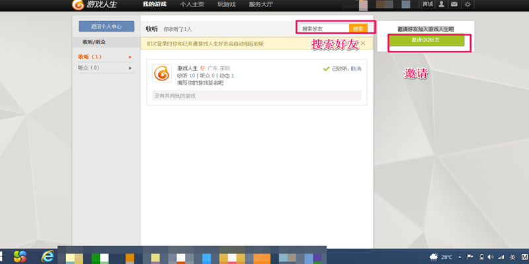Open the weather 28℃ tray widget
The width and height of the screenshot is (529, 264).
pyautogui.click(x=440, y=257)
